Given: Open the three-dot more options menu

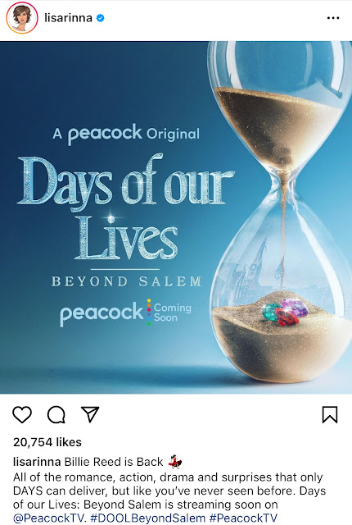Looking at the screenshot, I should [333, 18].
